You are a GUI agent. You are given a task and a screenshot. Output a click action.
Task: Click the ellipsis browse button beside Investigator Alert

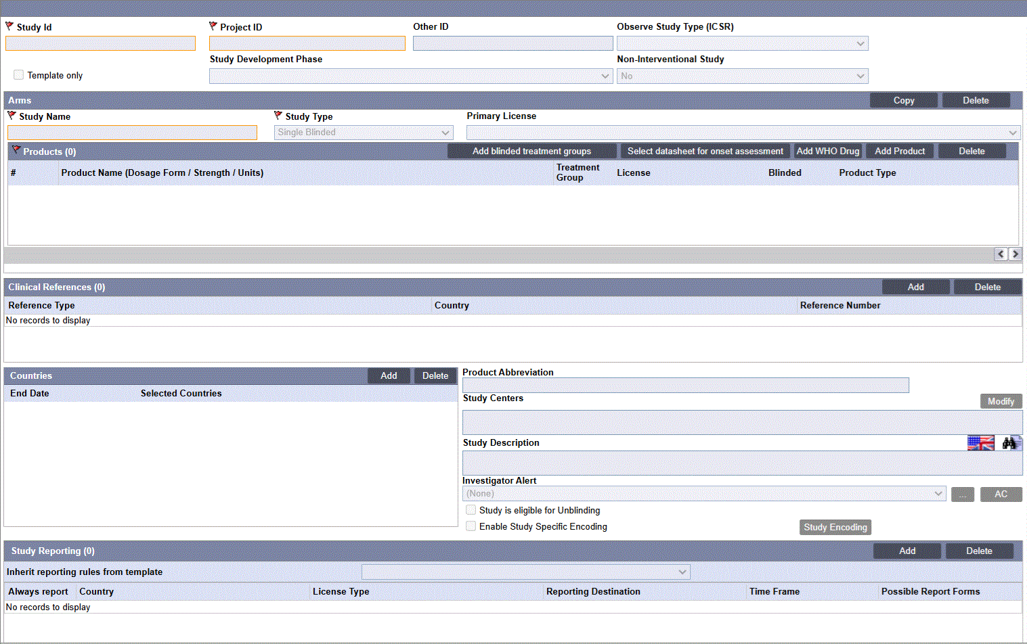[963, 494]
